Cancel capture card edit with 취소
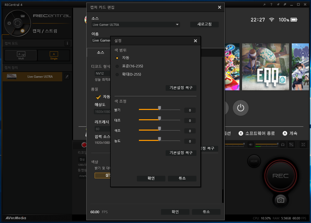Screen dimensions: 311x223 coord(206,212)
